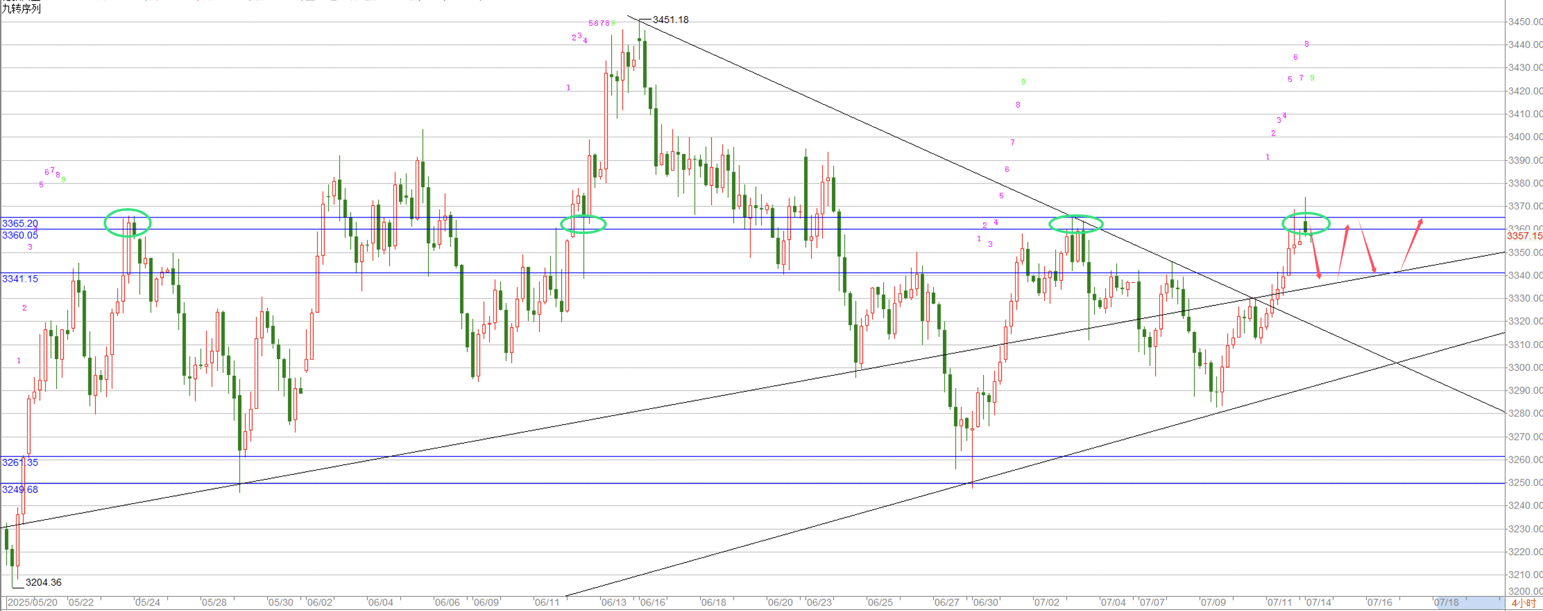Click the 3249.68 horizontal line label
The width and height of the screenshot is (1543, 611).
(20, 490)
